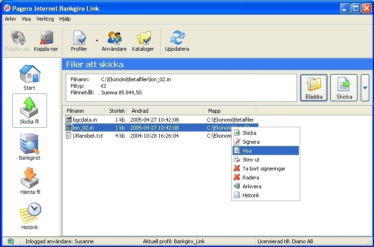Sort by the Storlek column header
The image size is (374, 247).
pos(116,111)
